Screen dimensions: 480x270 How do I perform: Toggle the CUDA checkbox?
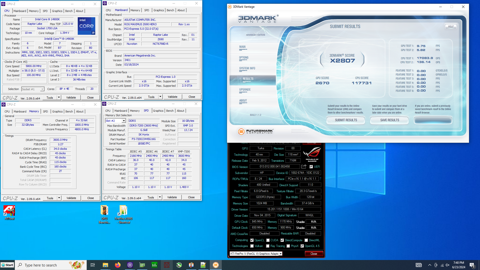(268, 240)
